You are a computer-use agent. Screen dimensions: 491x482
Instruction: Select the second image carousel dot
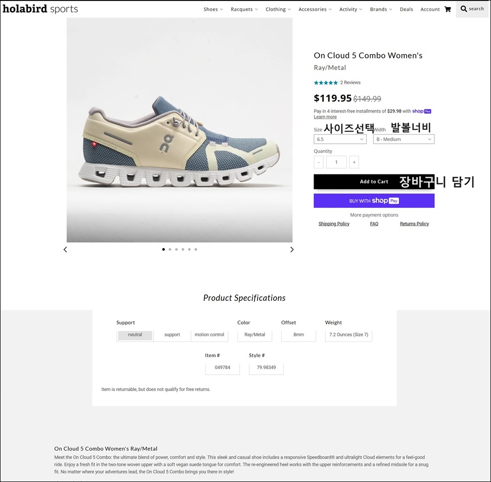pyautogui.click(x=170, y=250)
